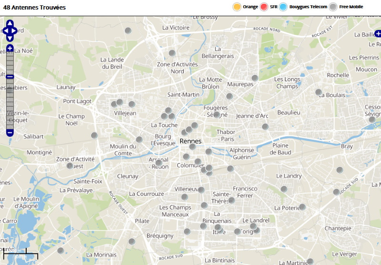
Task: Click the 48 Antennes Trouvées heading
Action: (x=34, y=8)
